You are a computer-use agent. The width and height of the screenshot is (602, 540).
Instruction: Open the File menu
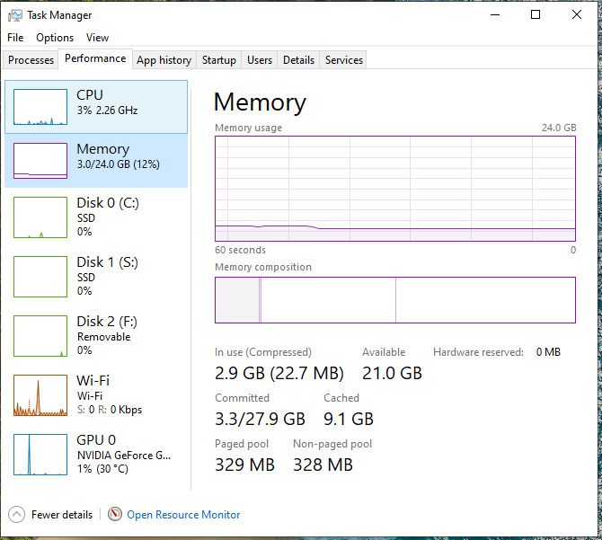[15, 38]
